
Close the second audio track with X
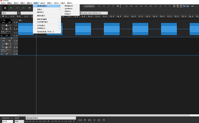2,38
